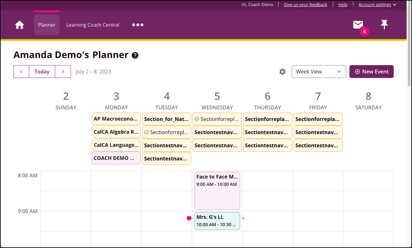
Task: Open the message center envelope icon
Action: [x=358, y=24]
